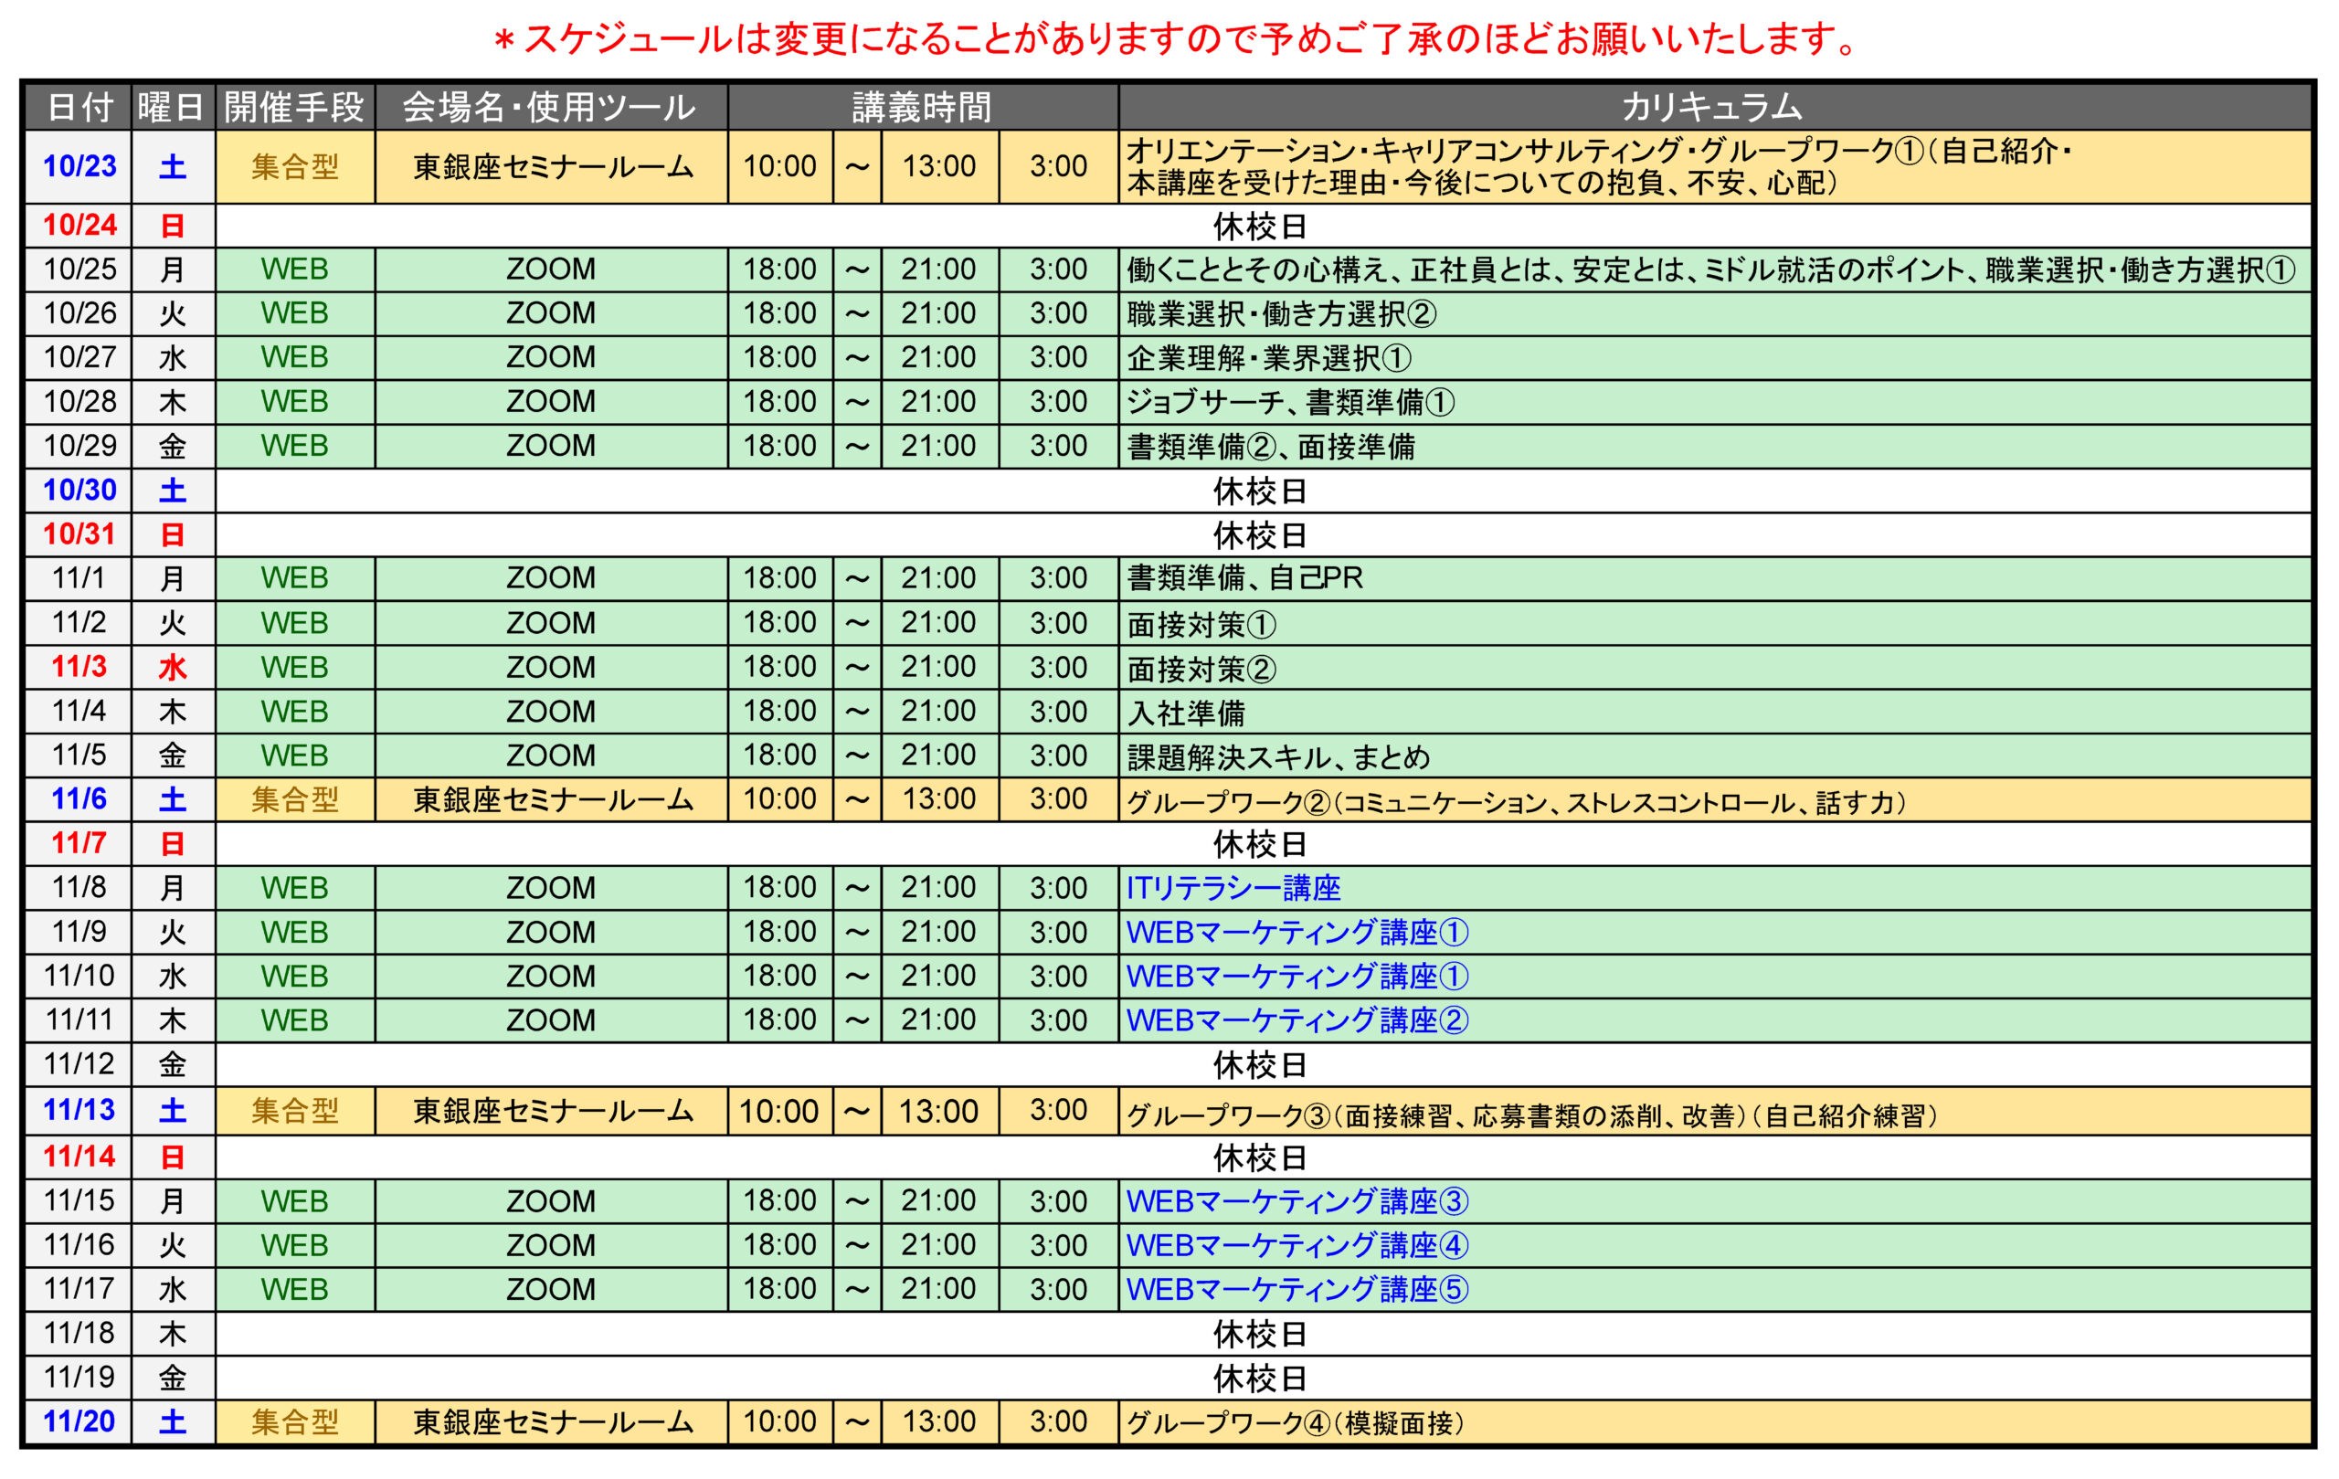Image resolution: width=2339 pixels, height=1479 pixels.
Task: Click ジョブサーチ、書類準備① curriculum cell
Action: (x=1713, y=402)
